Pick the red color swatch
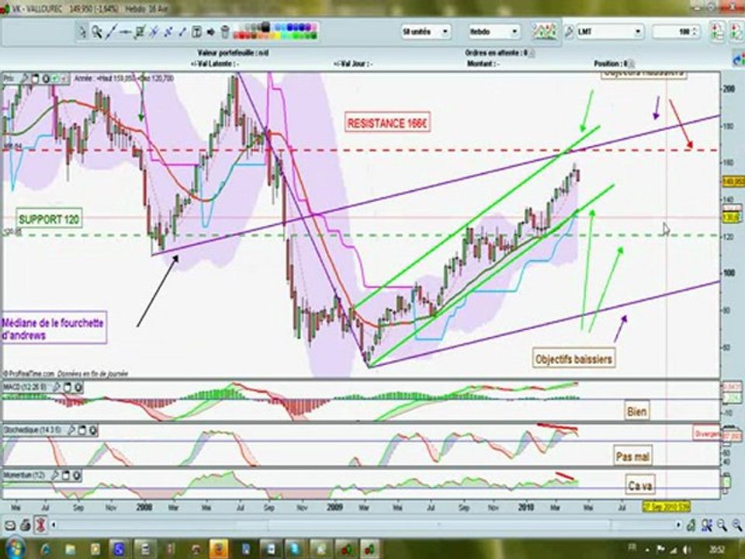 click(x=241, y=36)
